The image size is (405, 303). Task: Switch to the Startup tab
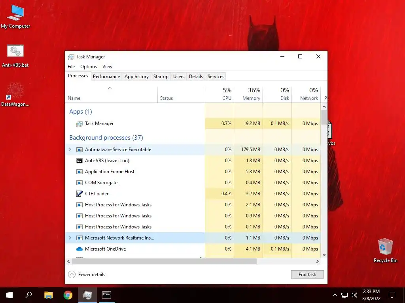(161, 77)
